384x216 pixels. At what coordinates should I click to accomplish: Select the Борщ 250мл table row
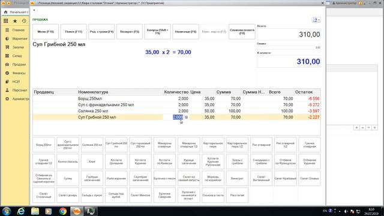tap(176, 98)
